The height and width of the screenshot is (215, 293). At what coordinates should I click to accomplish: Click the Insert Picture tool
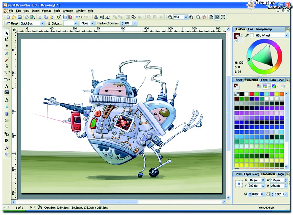click(x=6, y=92)
